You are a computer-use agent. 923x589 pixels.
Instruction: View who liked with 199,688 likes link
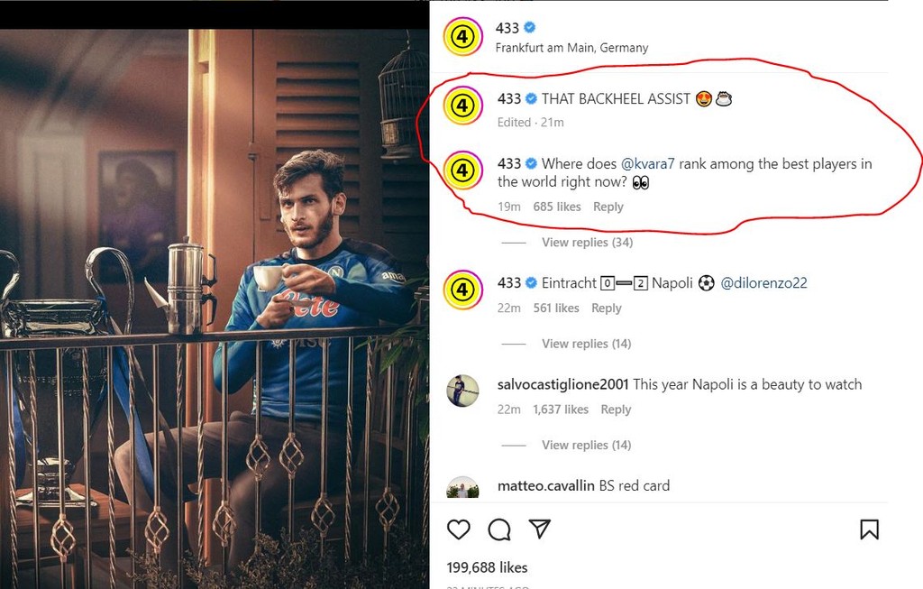point(486,568)
